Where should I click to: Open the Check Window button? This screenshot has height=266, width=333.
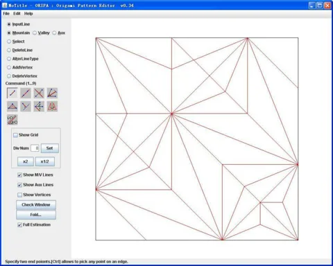point(36,204)
